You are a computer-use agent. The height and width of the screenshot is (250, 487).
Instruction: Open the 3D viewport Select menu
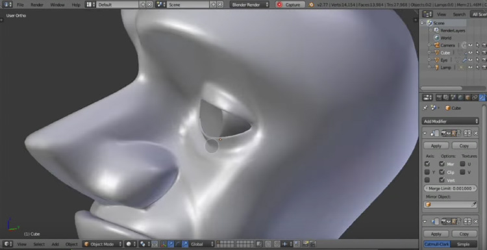tap(39, 244)
